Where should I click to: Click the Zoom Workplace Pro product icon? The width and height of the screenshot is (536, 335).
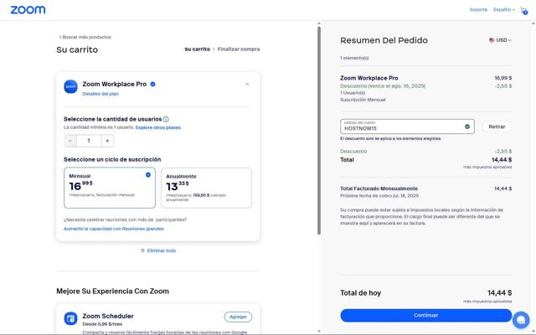(71, 85)
